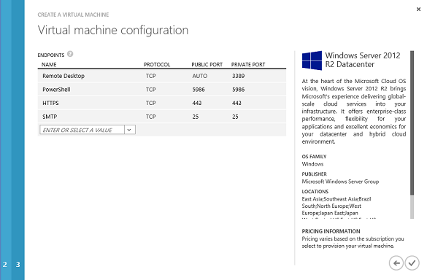Click SMTP private port 25
427x280 pixels.
[x=235, y=117]
